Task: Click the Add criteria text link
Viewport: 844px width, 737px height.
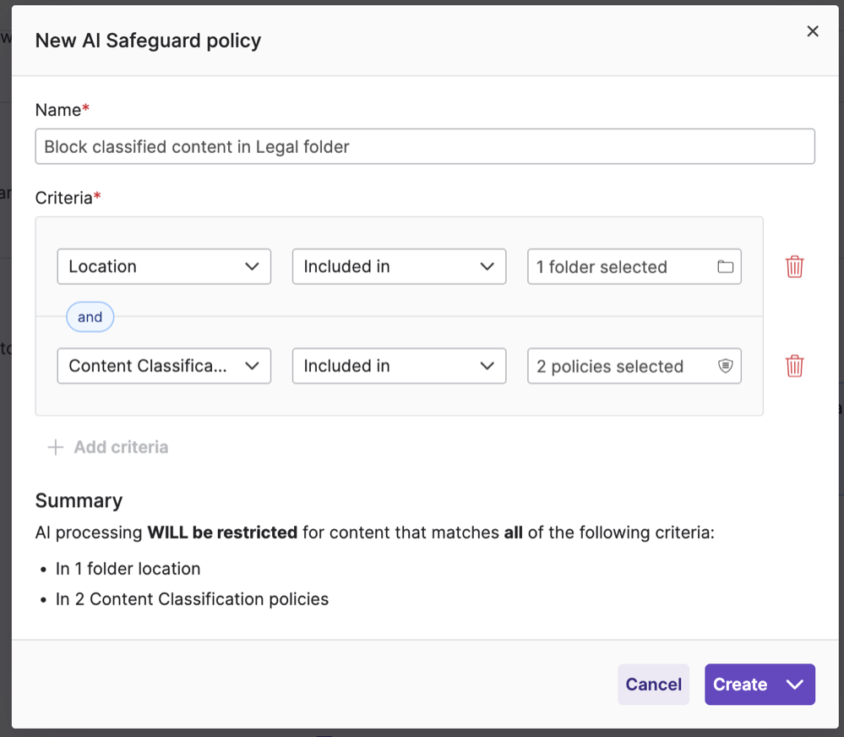Action: 121,447
